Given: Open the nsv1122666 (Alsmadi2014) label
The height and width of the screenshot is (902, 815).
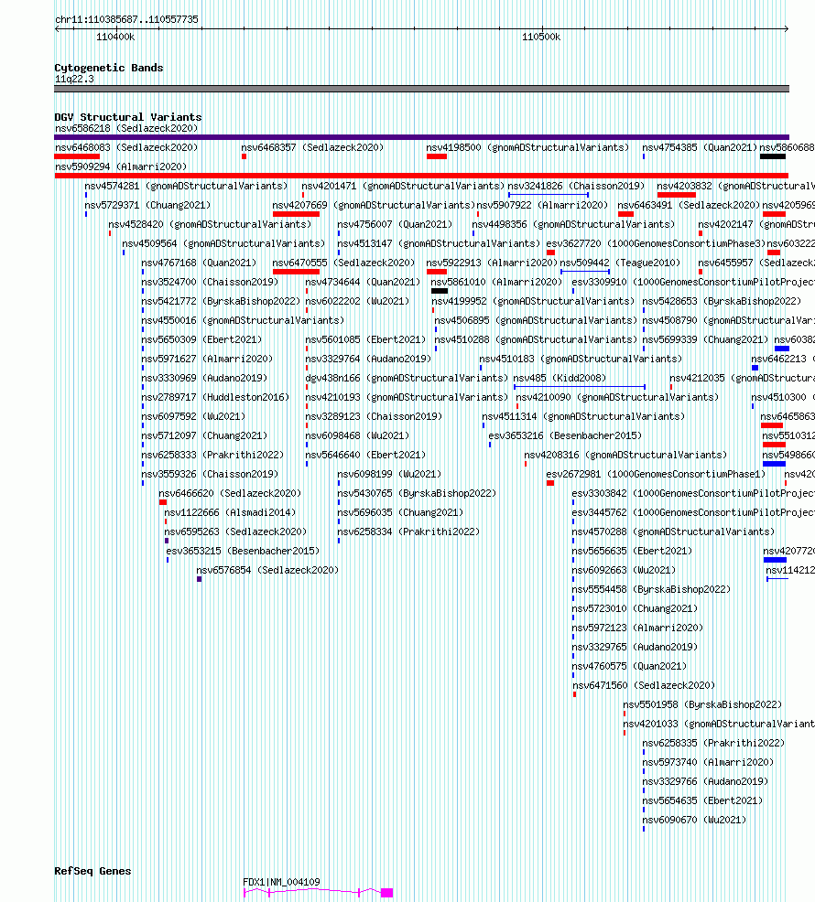Looking at the screenshot, I should [x=230, y=512].
